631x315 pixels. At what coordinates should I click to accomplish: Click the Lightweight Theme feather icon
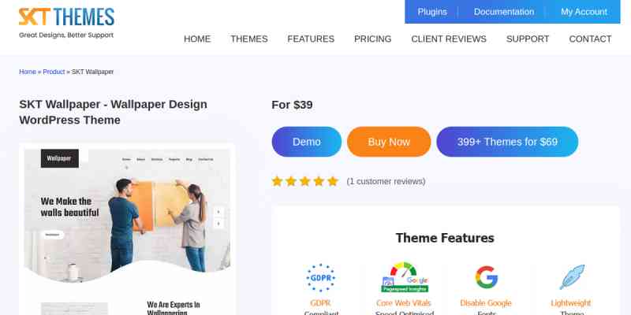[x=571, y=277]
